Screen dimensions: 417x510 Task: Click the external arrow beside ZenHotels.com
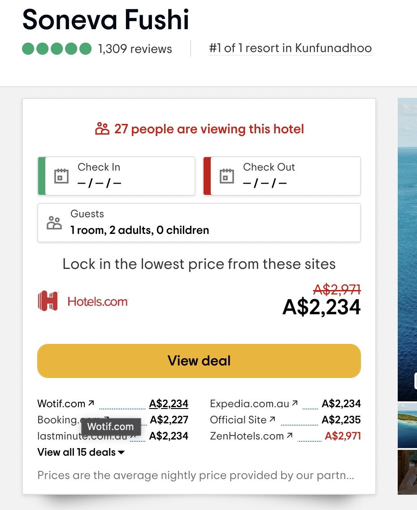click(x=290, y=435)
